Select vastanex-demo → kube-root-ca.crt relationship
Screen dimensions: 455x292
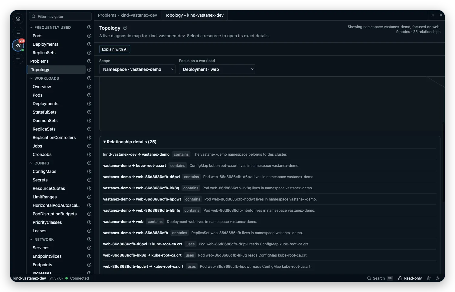pyautogui.click(x=270, y=166)
